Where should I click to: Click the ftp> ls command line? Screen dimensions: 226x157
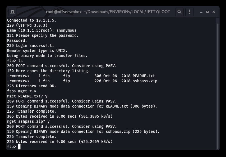pyautogui.click(x=15, y=61)
